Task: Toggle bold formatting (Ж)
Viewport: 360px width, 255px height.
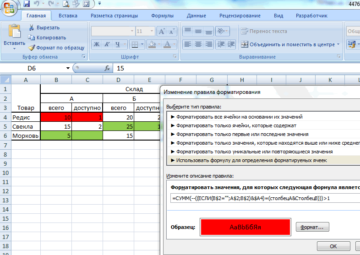Action: pyautogui.click(x=97, y=44)
